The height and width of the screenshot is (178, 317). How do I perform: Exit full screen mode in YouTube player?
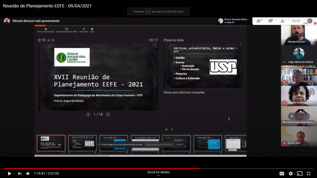point(309,174)
